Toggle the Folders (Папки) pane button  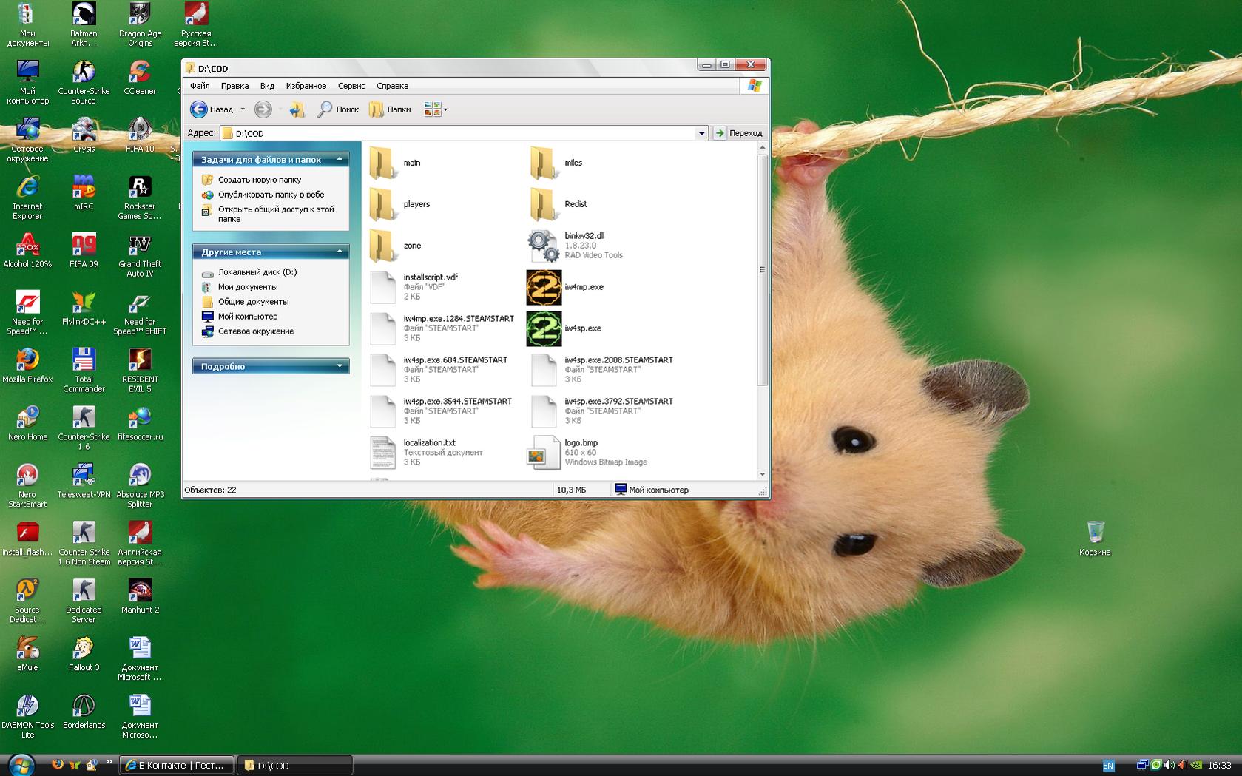390,109
